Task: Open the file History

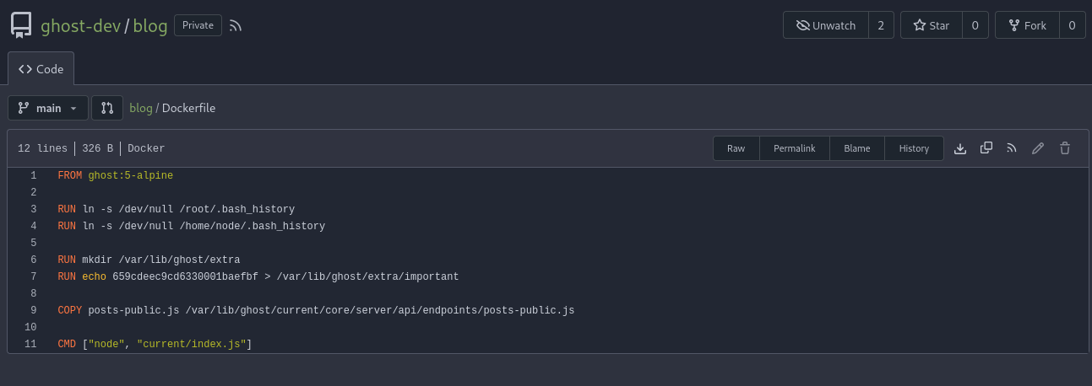Action: 914,148
